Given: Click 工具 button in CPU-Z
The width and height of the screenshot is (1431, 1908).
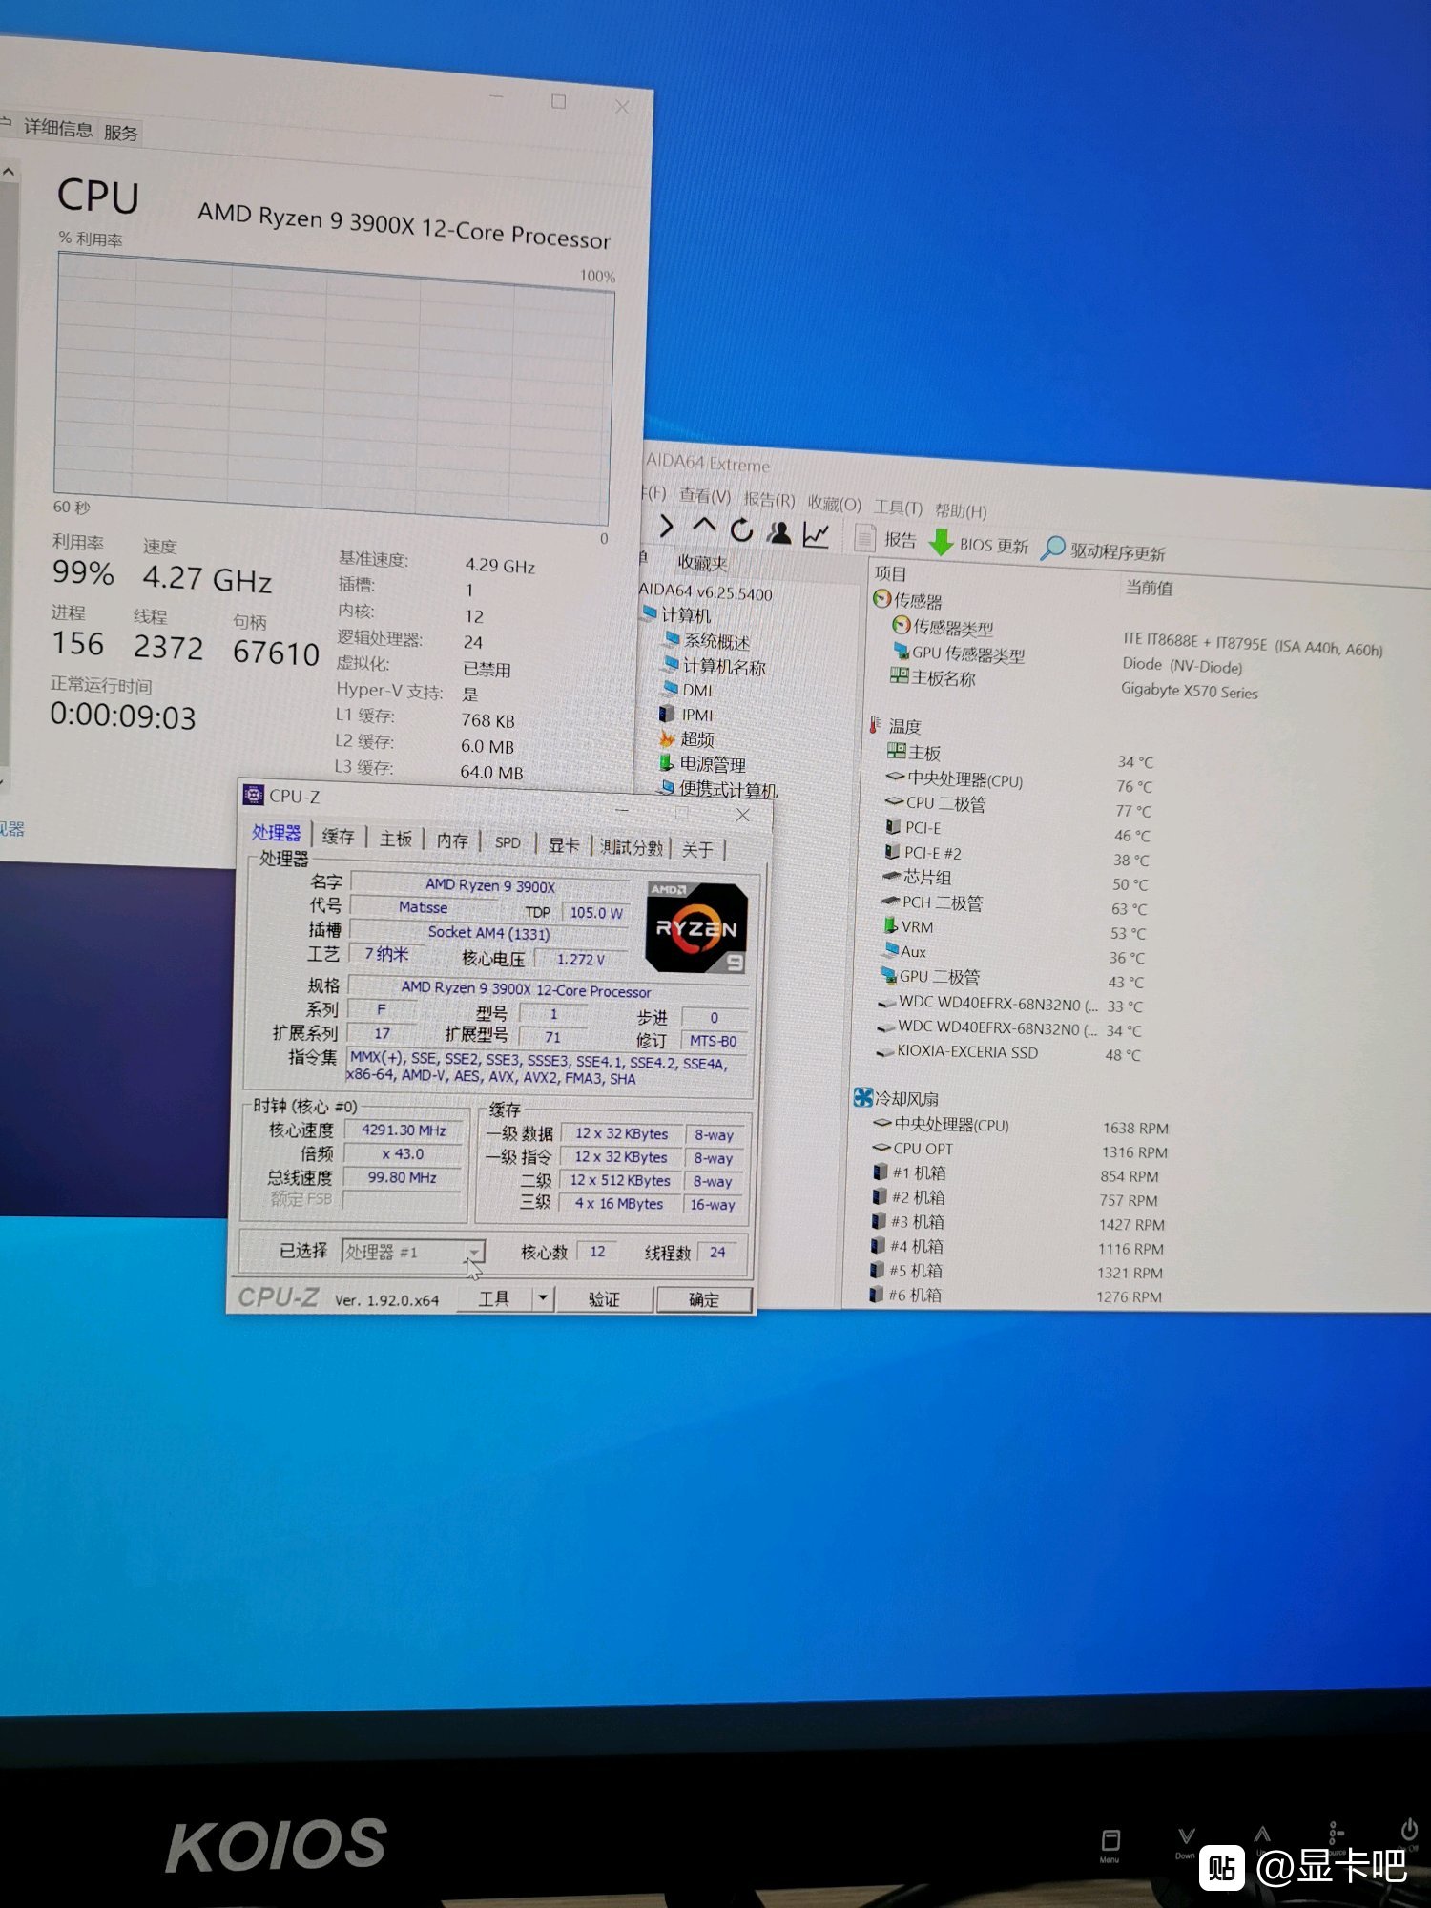Looking at the screenshot, I should point(493,1298).
